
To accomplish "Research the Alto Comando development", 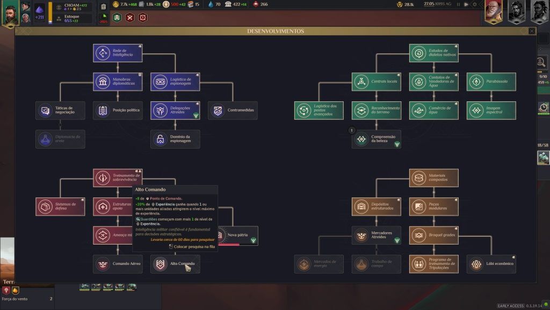I will coord(175,264).
